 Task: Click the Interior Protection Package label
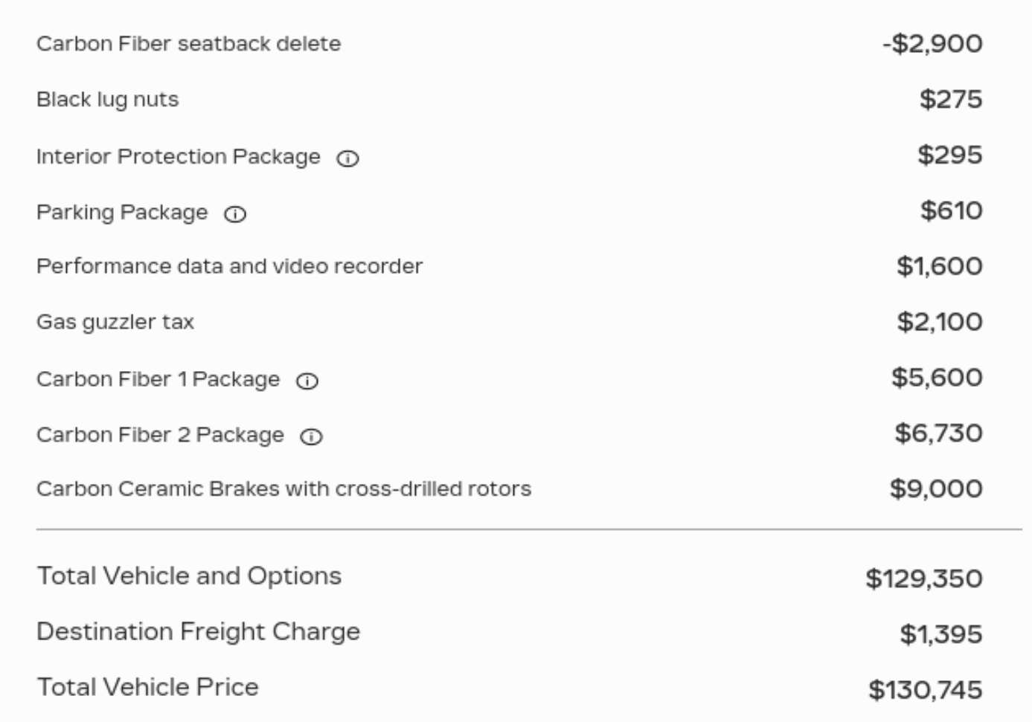coord(178,157)
